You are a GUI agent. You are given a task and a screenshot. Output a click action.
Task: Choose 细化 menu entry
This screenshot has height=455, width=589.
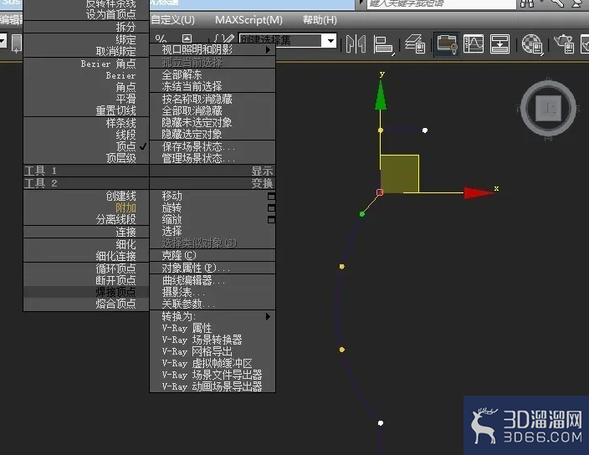[x=86, y=244]
